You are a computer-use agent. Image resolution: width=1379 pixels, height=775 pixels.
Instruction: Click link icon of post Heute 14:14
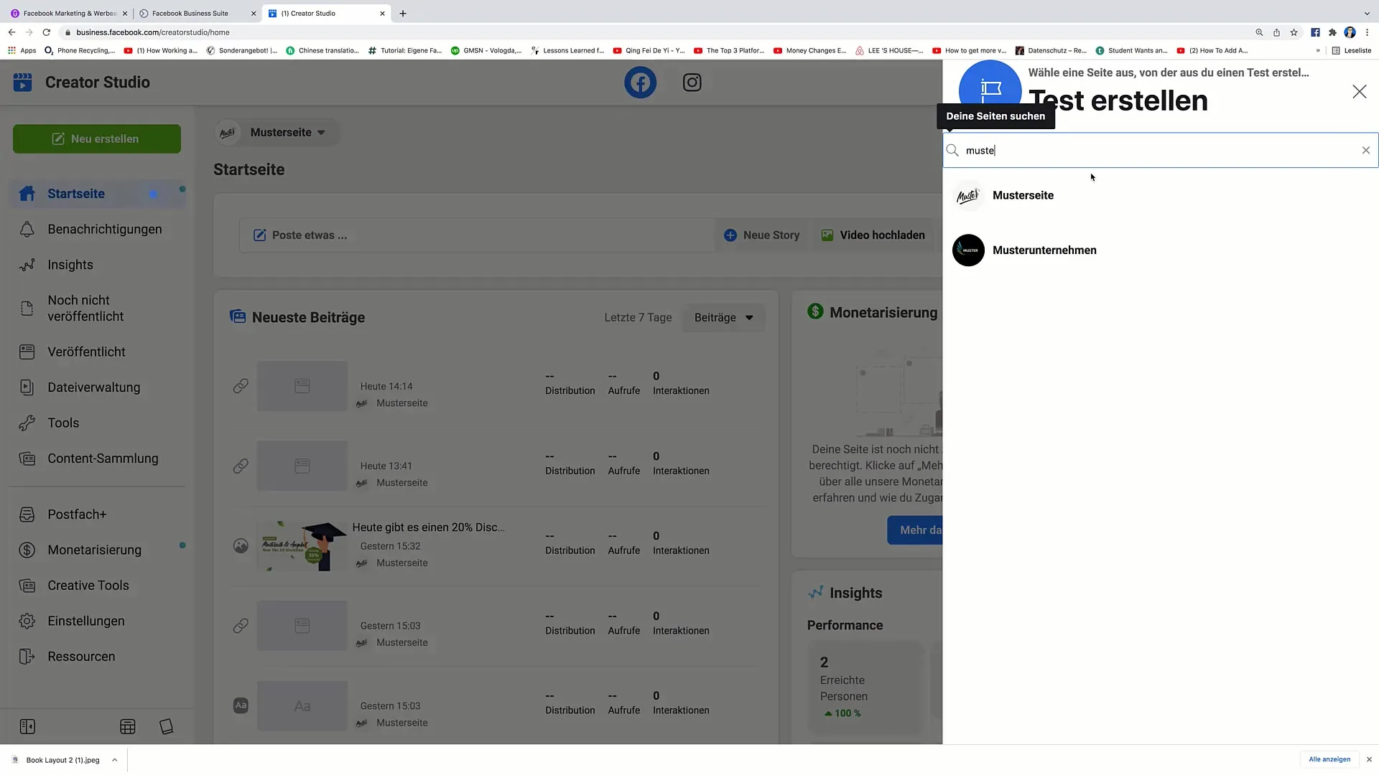pyautogui.click(x=241, y=386)
